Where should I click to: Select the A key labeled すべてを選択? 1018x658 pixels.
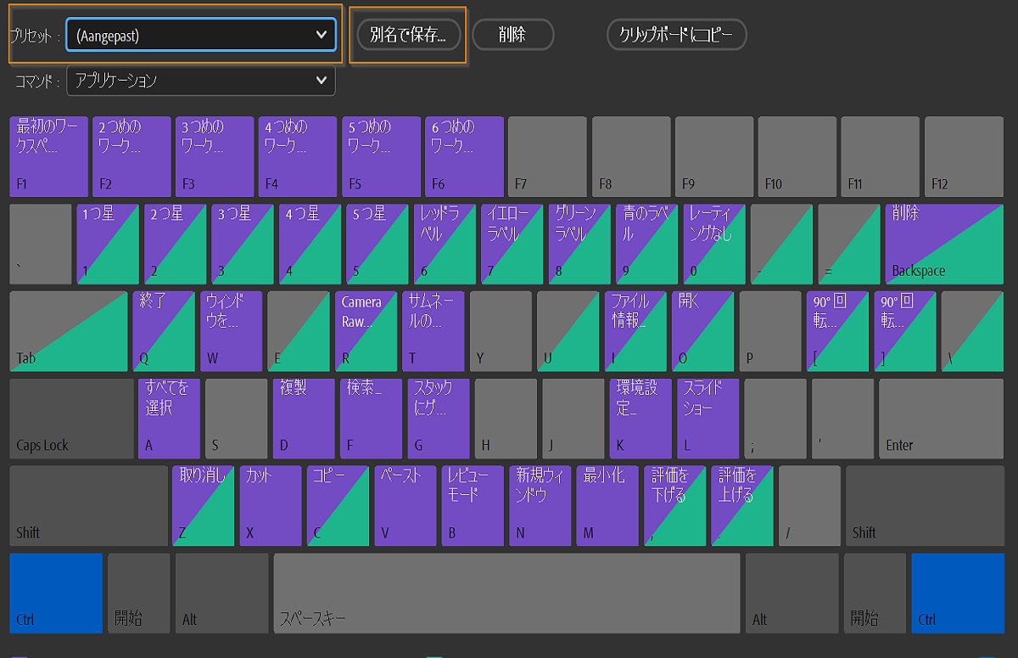click(170, 419)
